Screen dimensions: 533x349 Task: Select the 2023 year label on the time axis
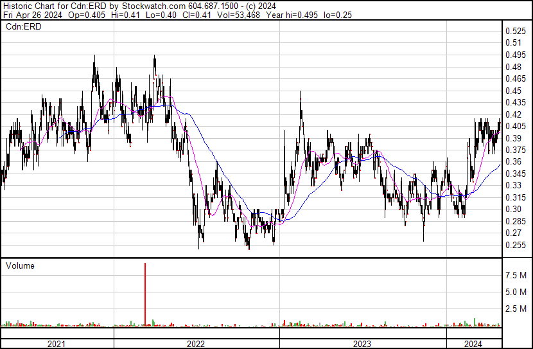click(x=363, y=344)
